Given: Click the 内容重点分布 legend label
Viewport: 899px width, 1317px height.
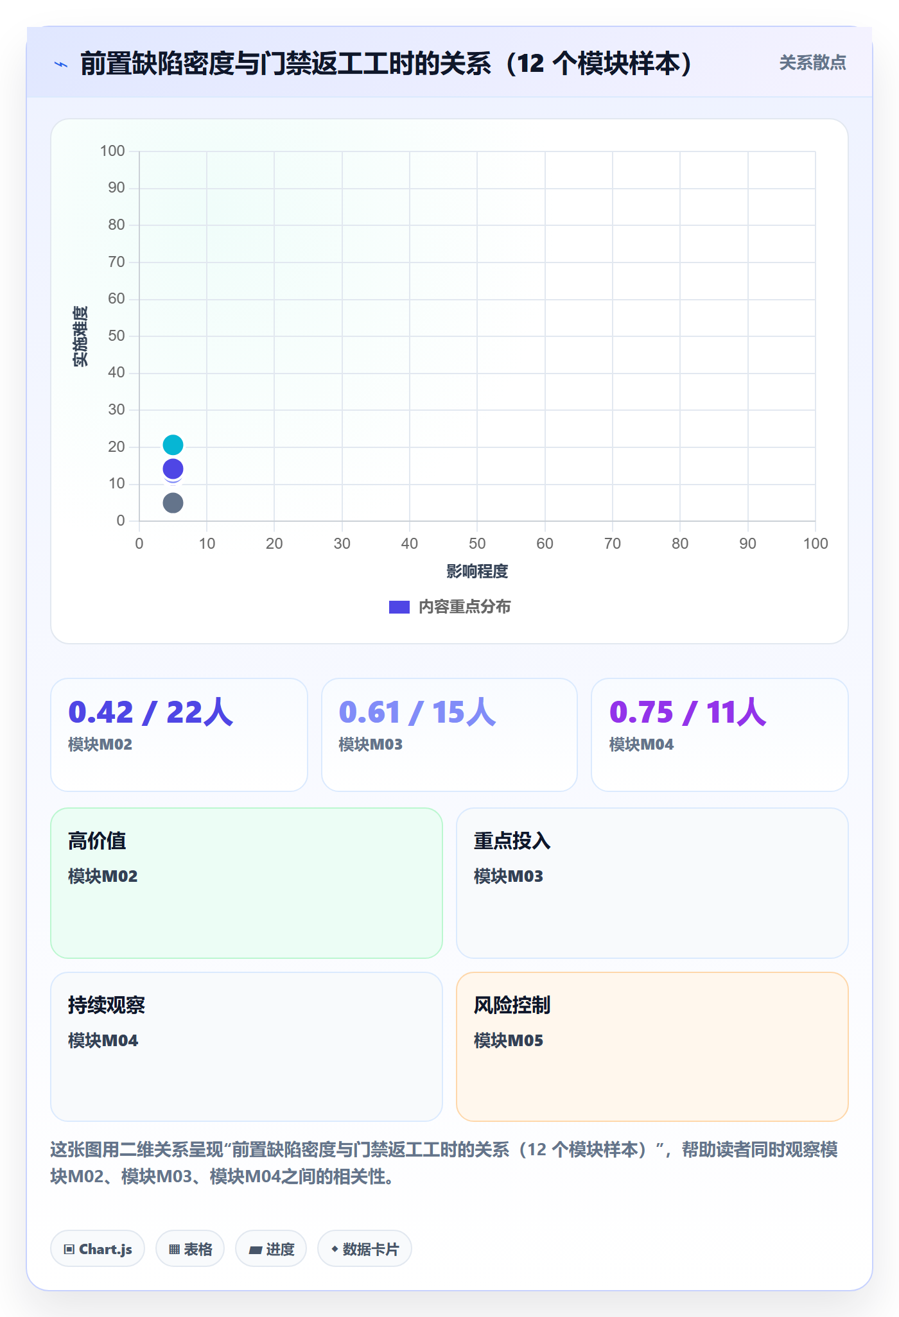Looking at the screenshot, I should [x=464, y=607].
